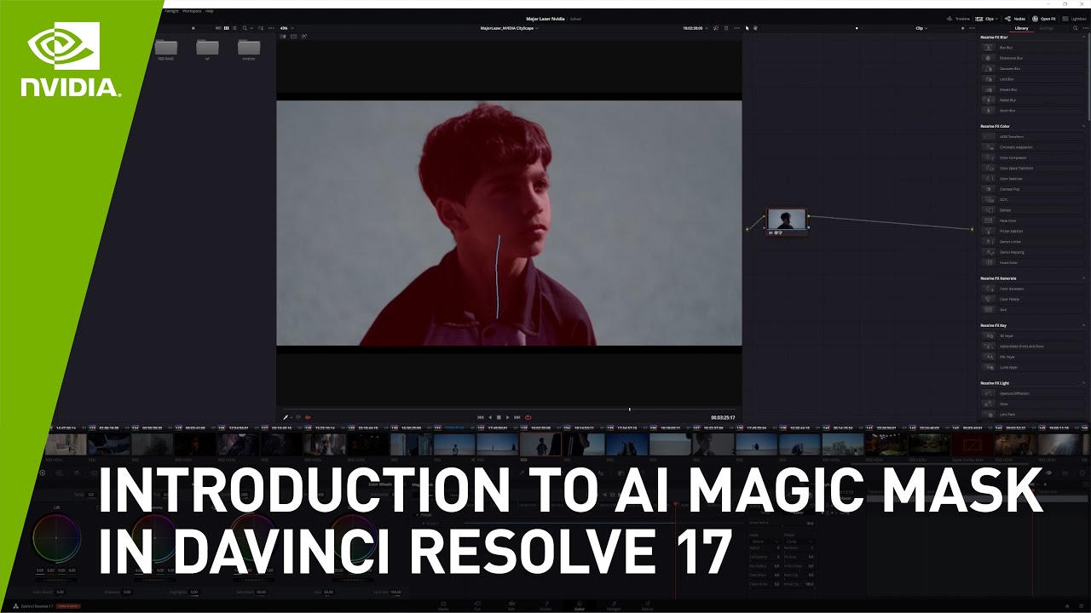The width and height of the screenshot is (1091, 613).
Task: Select the ACES Transform effect
Action: click(x=1032, y=136)
